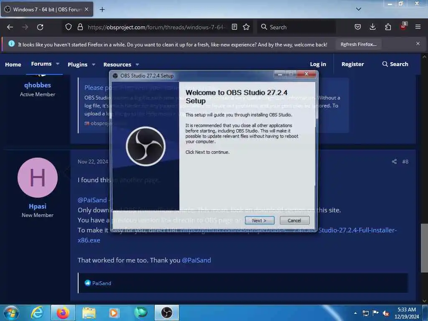
Task: Open the Resources menu item
Action: coord(117,64)
